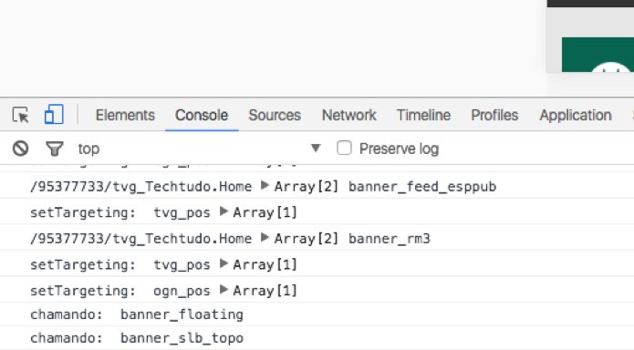634x350 pixels.
Task: Open the Timeline tab
Action: (x=423, y=115)
